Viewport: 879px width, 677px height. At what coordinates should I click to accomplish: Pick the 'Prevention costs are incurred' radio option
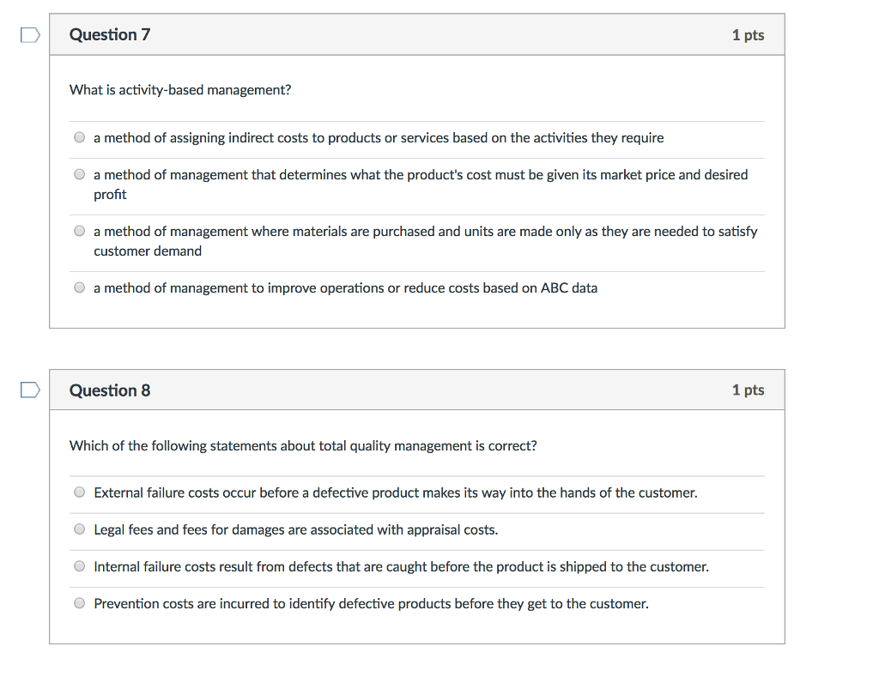tap(80, 603)
